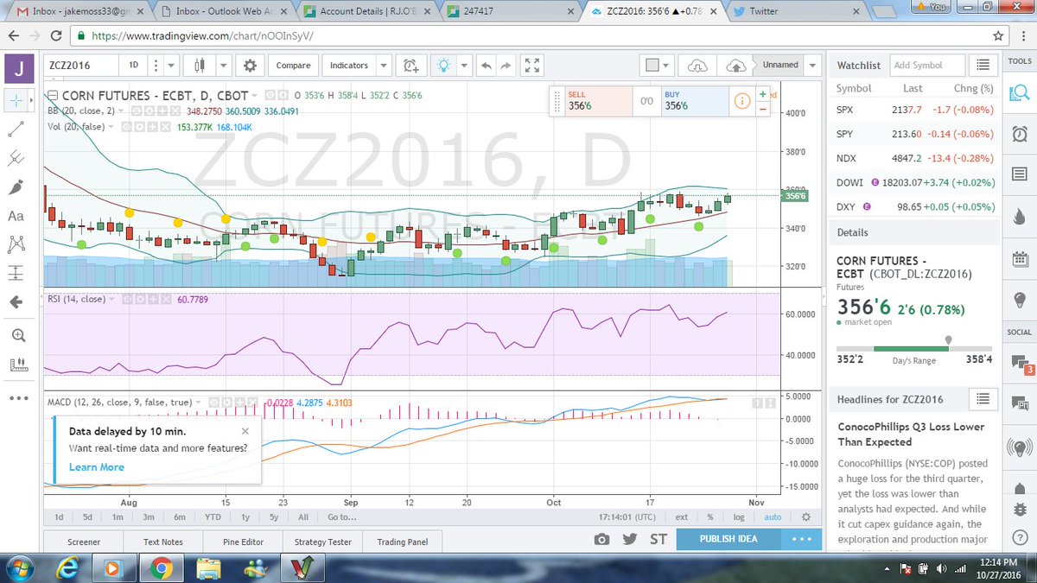Select the trend line drawing tool
Viewport: 1037px width, 583px height.
16,130
